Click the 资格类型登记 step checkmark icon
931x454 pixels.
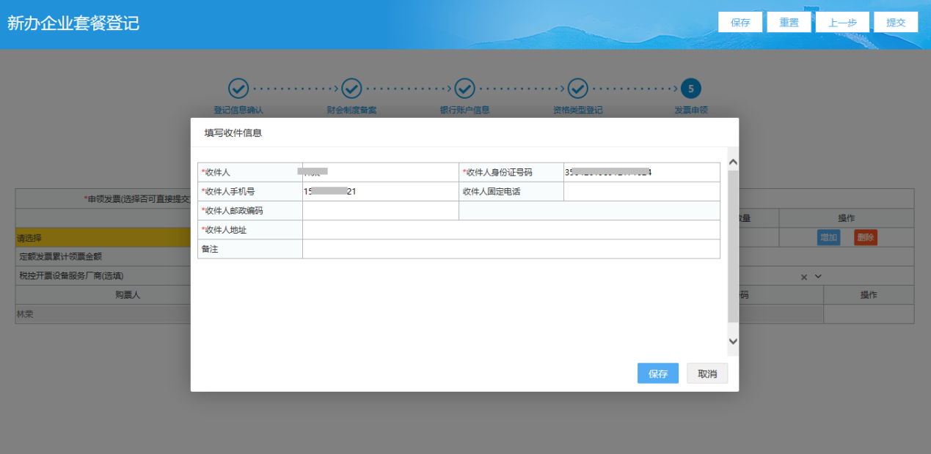(x=577, y=89)
